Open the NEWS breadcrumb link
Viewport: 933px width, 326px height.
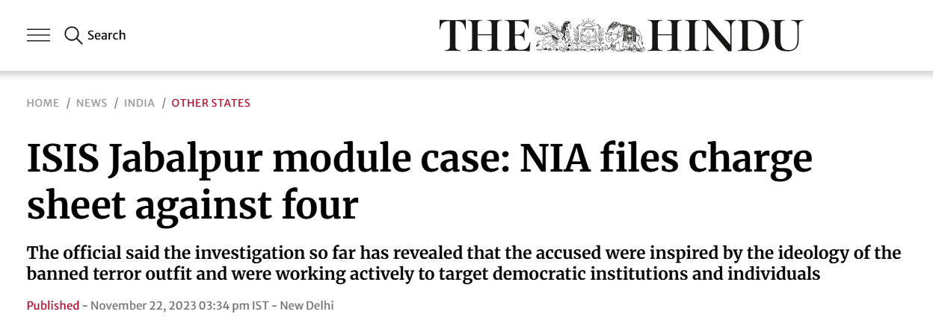coord(91,103)
